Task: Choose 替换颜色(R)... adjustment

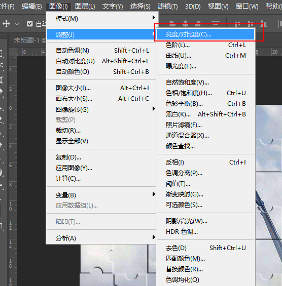Action: coord(206,269)
